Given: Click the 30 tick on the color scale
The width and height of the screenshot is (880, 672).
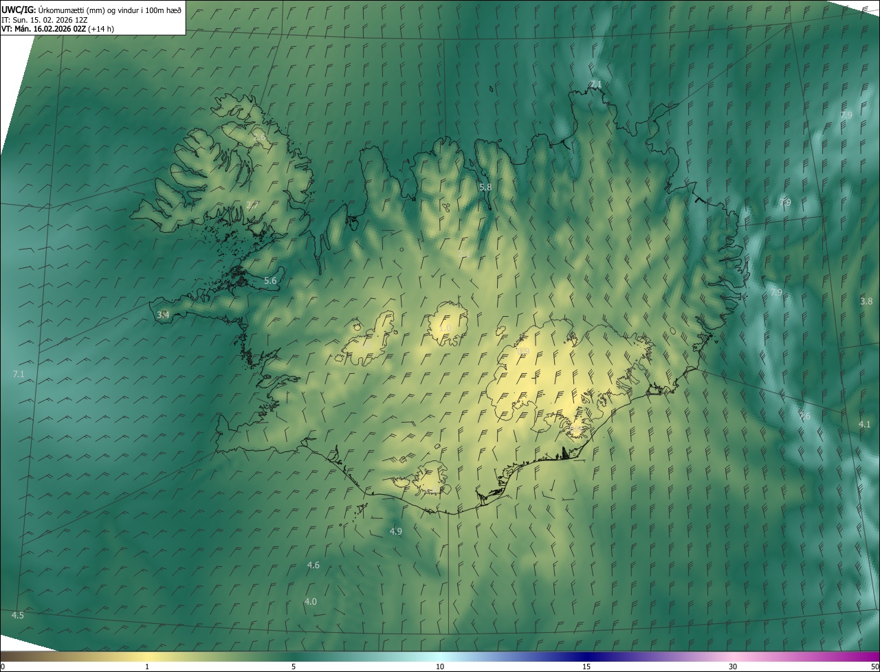Looking at the screenshot, I should tap(733, 667).
